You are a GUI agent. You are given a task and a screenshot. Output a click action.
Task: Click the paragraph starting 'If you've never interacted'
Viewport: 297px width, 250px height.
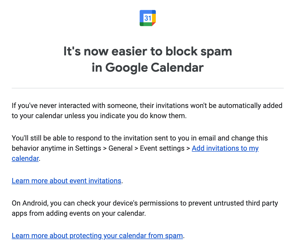pyautogui.click(x=147, y=111)
